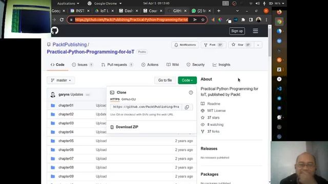328x184 pixels.
Task: View 8 watching link
Action: pos(215,125)
